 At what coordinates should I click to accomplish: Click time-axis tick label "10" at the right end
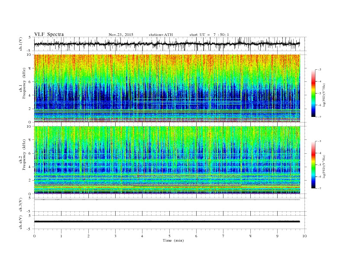pyautogui.click(x=305, y=236)
